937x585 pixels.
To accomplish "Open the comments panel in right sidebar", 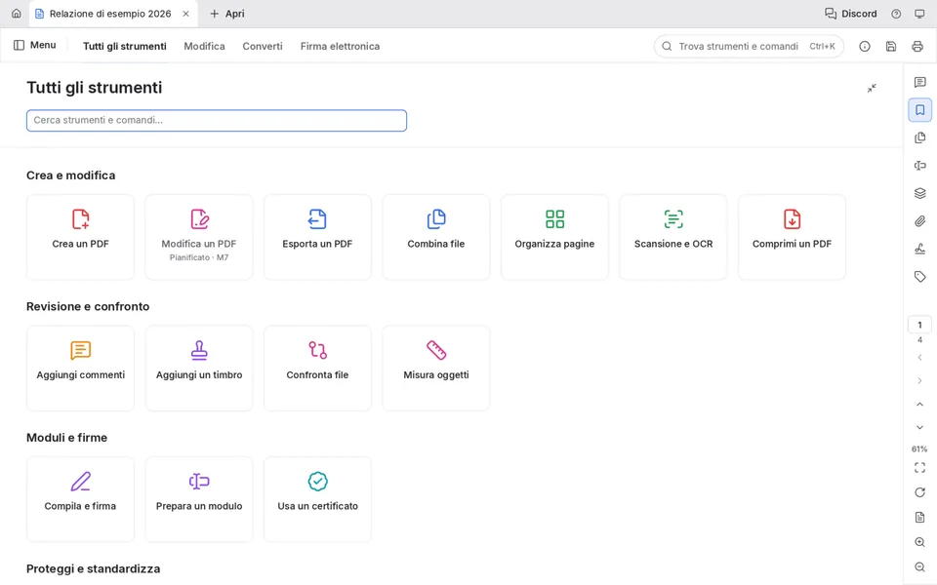I will [x=919, y=82].
